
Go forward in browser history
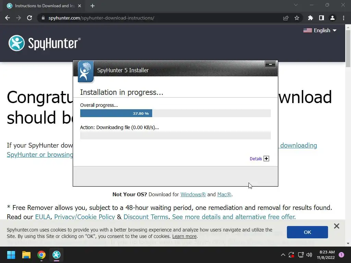pyautogui.click(x=19, y=18)
